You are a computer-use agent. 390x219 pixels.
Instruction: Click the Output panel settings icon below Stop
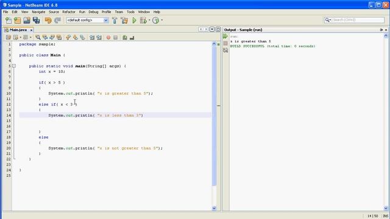(225, 50)
